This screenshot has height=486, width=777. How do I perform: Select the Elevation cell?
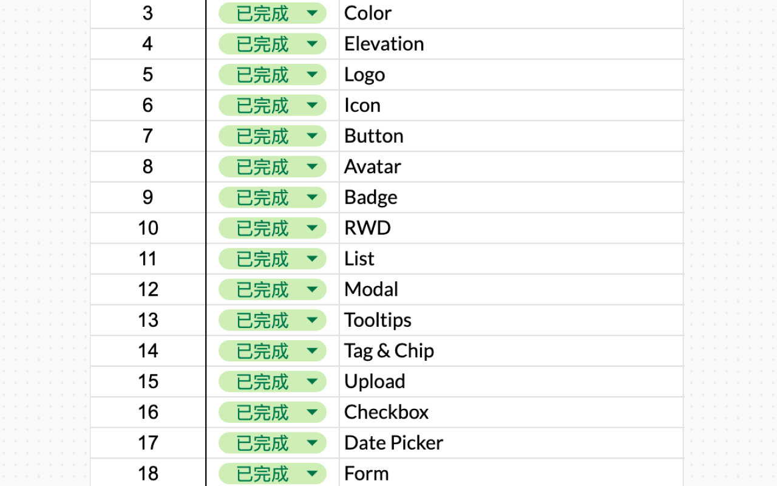pyautogui.click(x=511, y=44)
